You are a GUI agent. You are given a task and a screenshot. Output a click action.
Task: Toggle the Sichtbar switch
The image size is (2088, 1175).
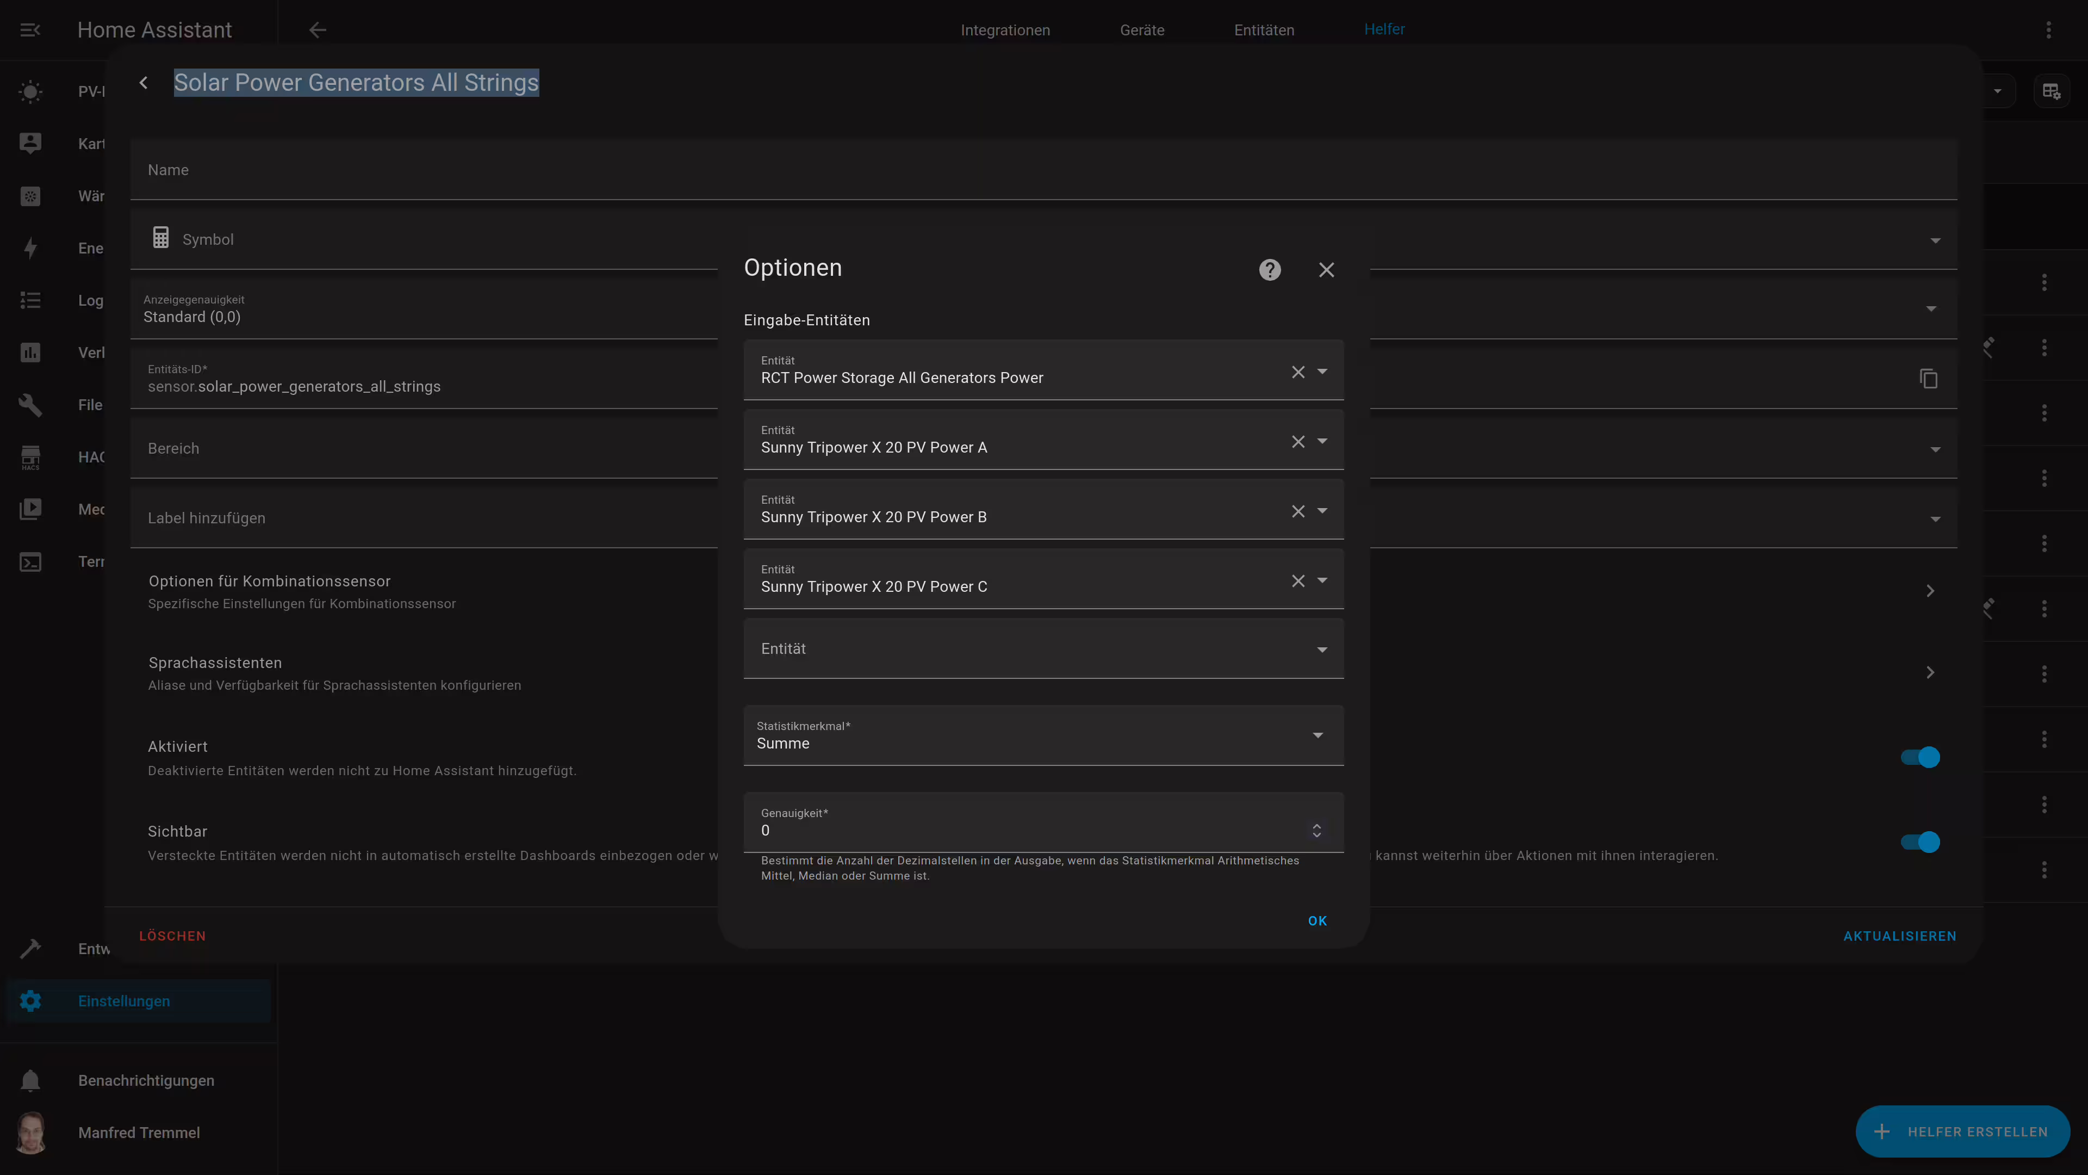(1920, 843)
